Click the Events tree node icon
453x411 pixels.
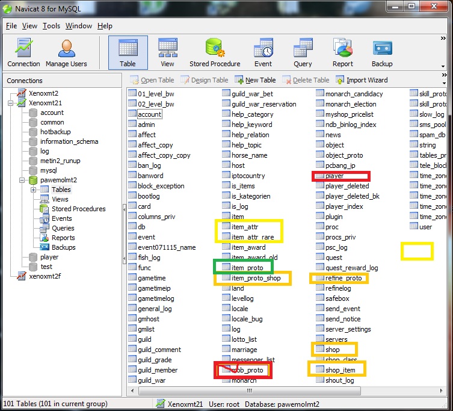[x=45, y=218]
